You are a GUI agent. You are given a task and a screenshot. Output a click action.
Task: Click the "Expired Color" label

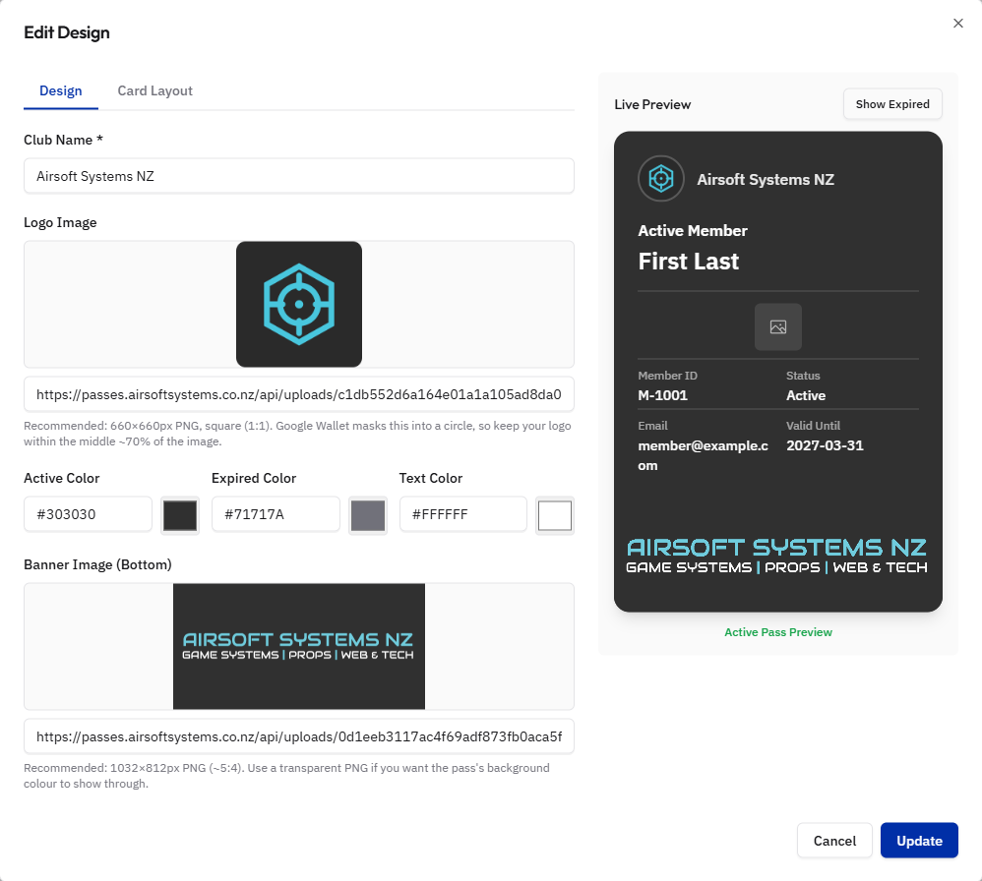point(254,478)
